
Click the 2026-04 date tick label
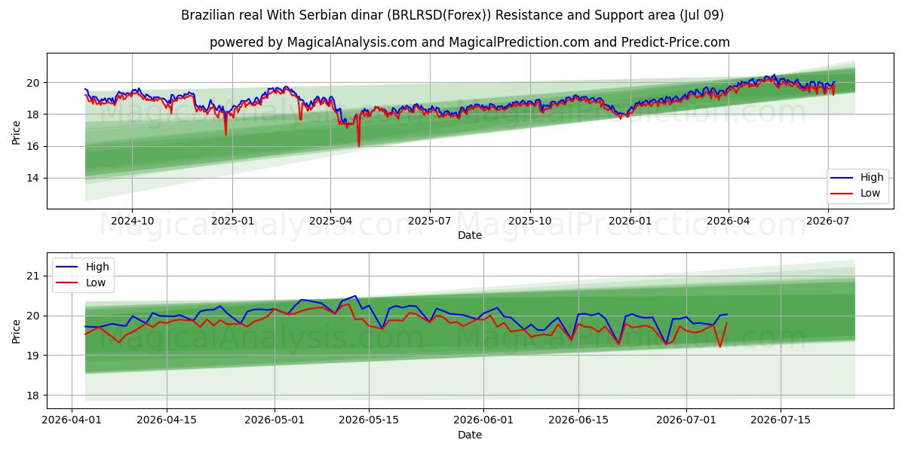727,221
